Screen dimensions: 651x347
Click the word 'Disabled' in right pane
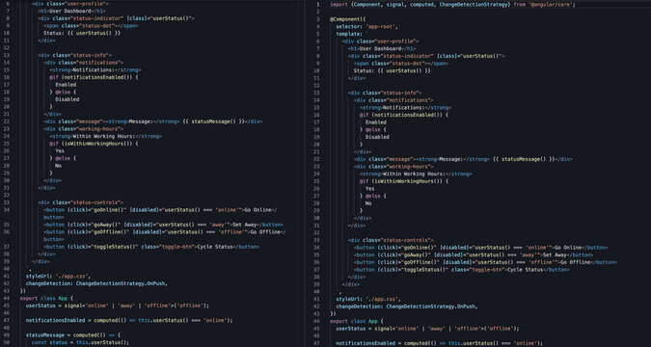377,137
